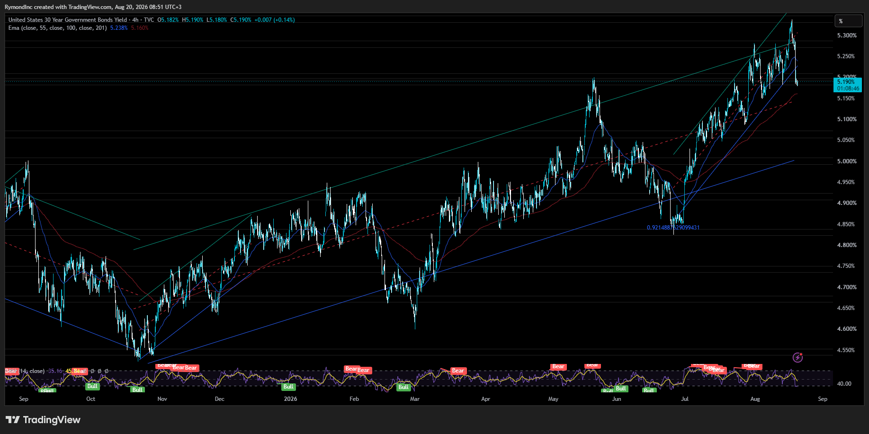The width and height of the screenshot is (869, 434).
Task: Select the low value L5.180%
Action: pos(217,20)
